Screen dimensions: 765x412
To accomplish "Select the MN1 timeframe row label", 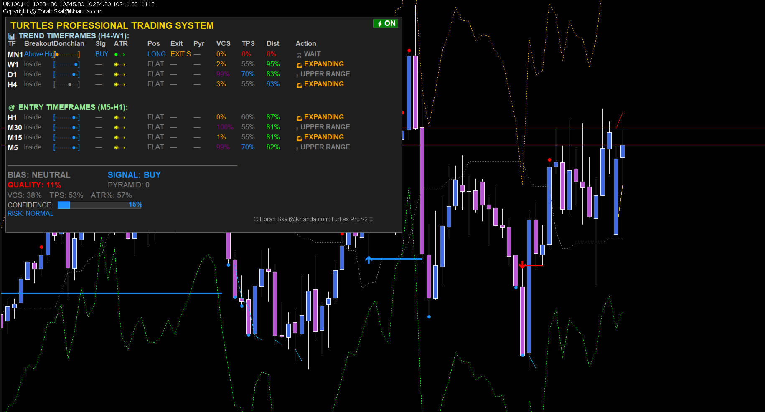I will (x=15, y=54).
